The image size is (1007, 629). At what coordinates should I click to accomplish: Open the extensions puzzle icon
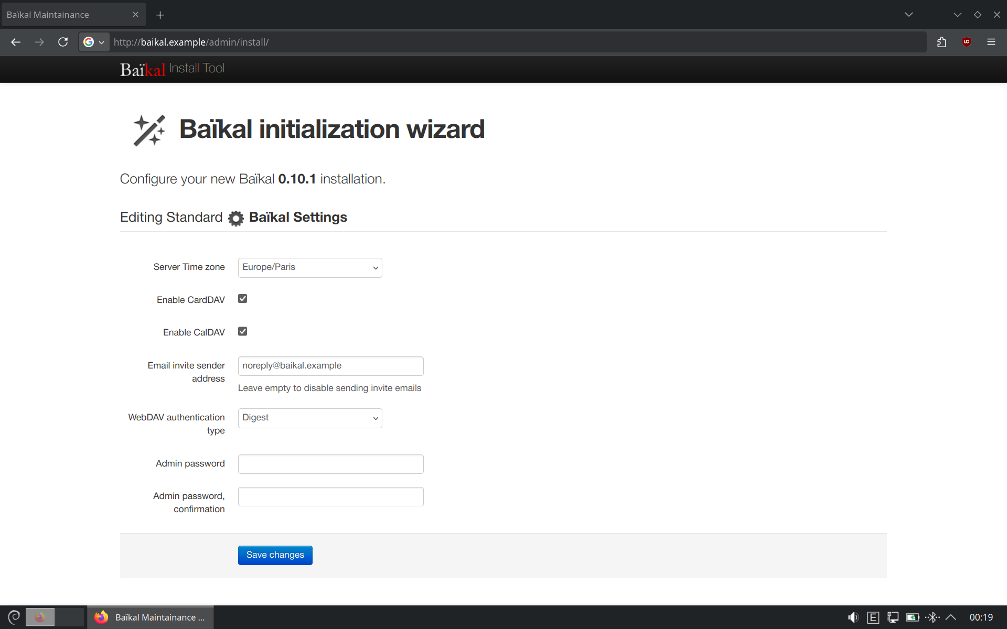pos(941,42)
